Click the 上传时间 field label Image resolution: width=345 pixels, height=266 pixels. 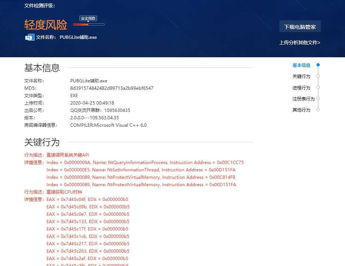34,103
